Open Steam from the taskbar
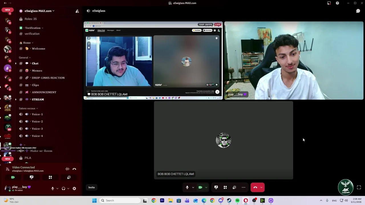Image resolution: width=365 pixels, height=205 pixels. click(229, 200)
